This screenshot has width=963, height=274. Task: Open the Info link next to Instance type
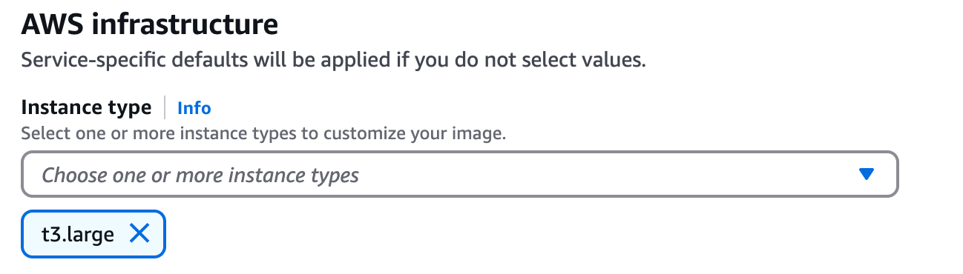pyautogui.click(x=194, y=108)
